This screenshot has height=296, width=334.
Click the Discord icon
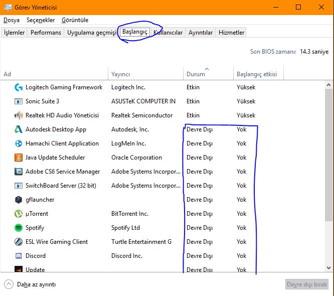click(19, 256)
